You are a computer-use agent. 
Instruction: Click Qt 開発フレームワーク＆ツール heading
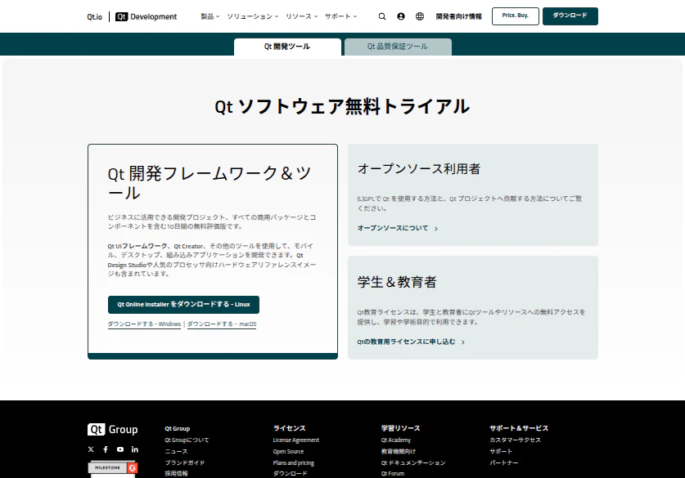[x=210, y=183]
